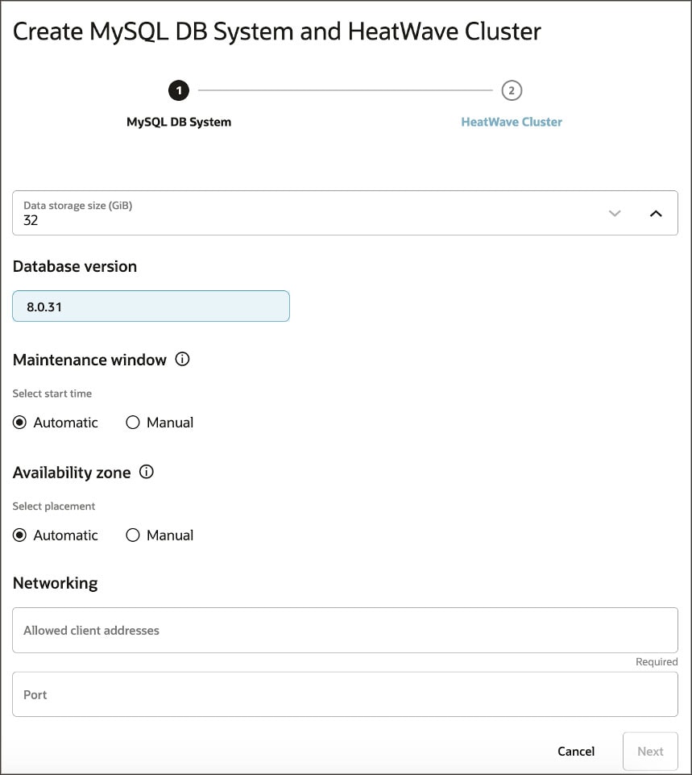The height and width of the screenshot is (775, 692).
Task: Switch to the MySQL DB System step
Action: 178,122
